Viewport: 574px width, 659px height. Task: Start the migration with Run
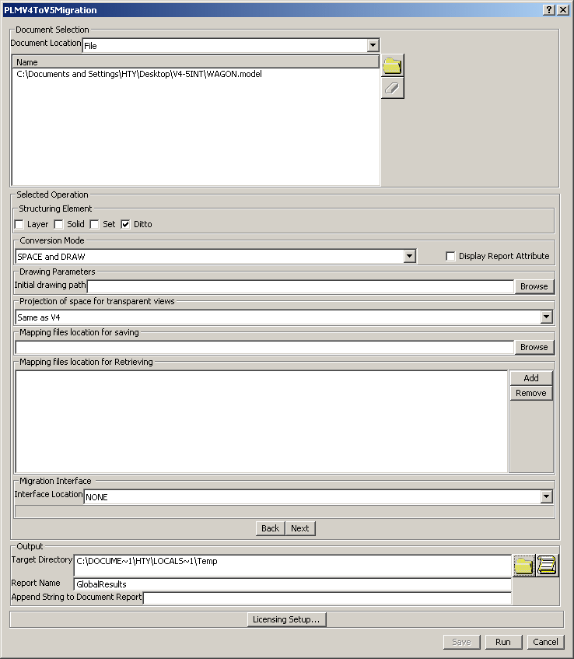coord(503,642)
